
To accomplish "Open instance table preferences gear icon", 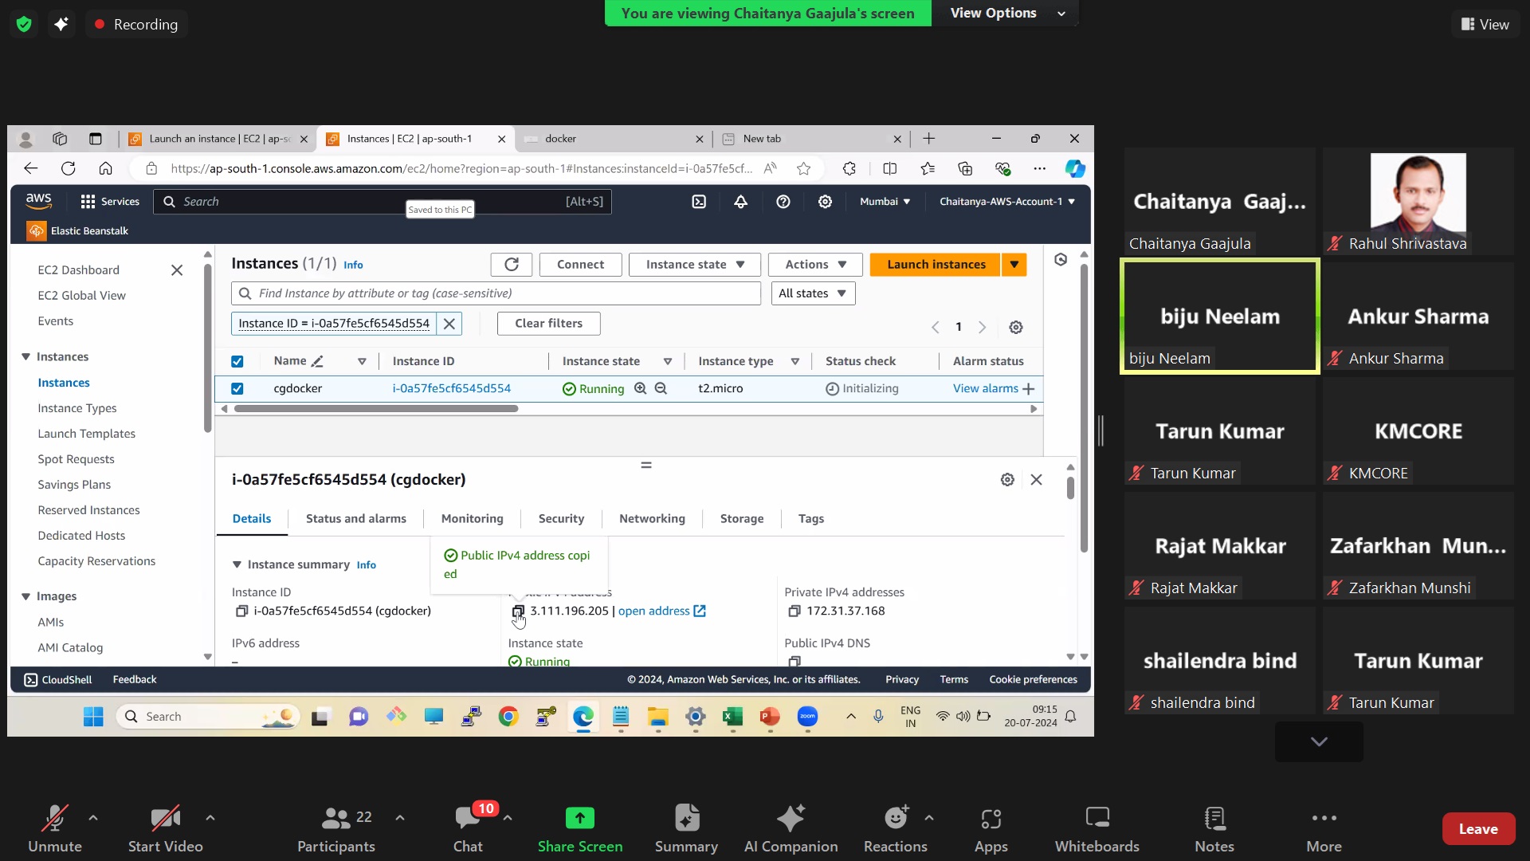I will (x=1016, y=328).
